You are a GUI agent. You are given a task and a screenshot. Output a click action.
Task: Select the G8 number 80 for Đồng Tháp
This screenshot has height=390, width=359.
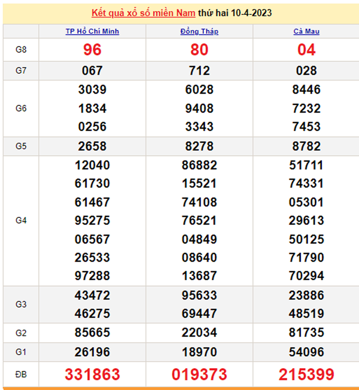click(x=199, y=50)
